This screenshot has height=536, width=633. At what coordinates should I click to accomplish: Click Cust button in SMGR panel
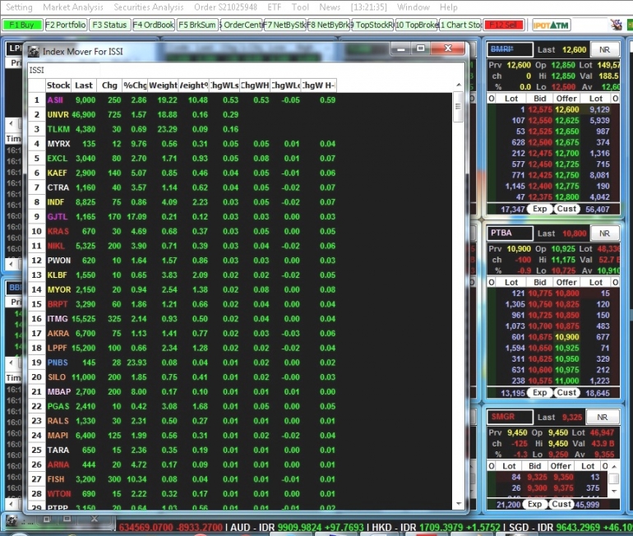[x=561, y=504]
